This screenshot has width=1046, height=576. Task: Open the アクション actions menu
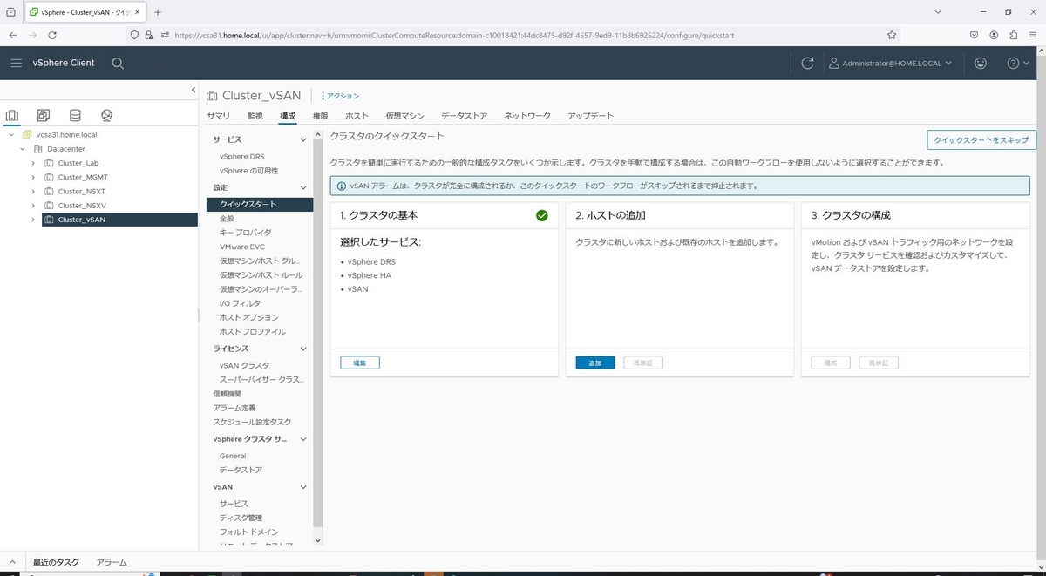point(341,96)
